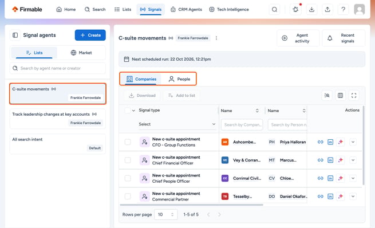The image size is (375, 228).
Task: Open the Signal type Select dropdown
Action: (177, 124)
